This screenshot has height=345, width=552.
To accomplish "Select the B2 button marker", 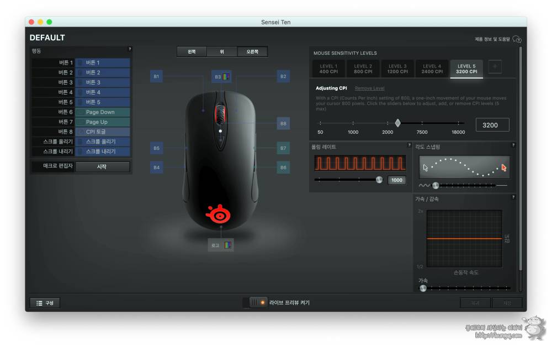I will (x=283, y=76).
